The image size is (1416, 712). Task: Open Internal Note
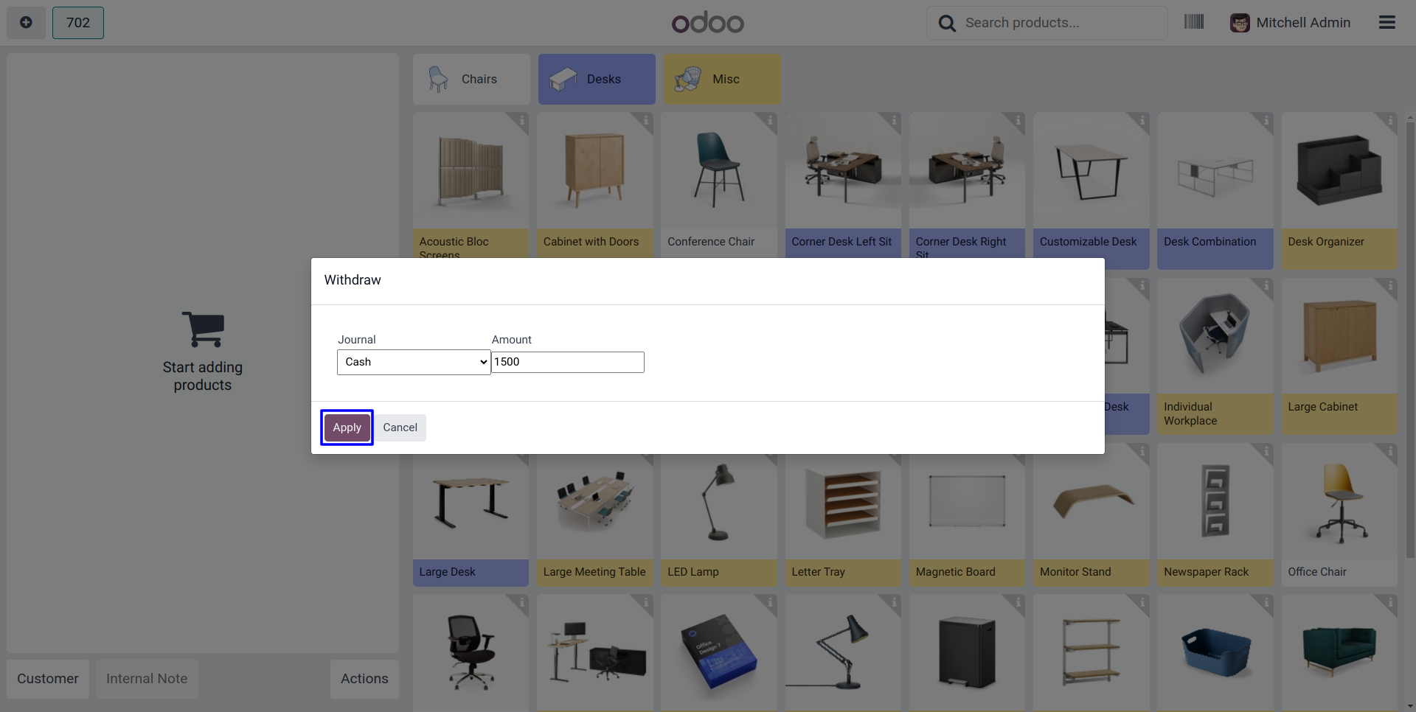click(147, 679)
